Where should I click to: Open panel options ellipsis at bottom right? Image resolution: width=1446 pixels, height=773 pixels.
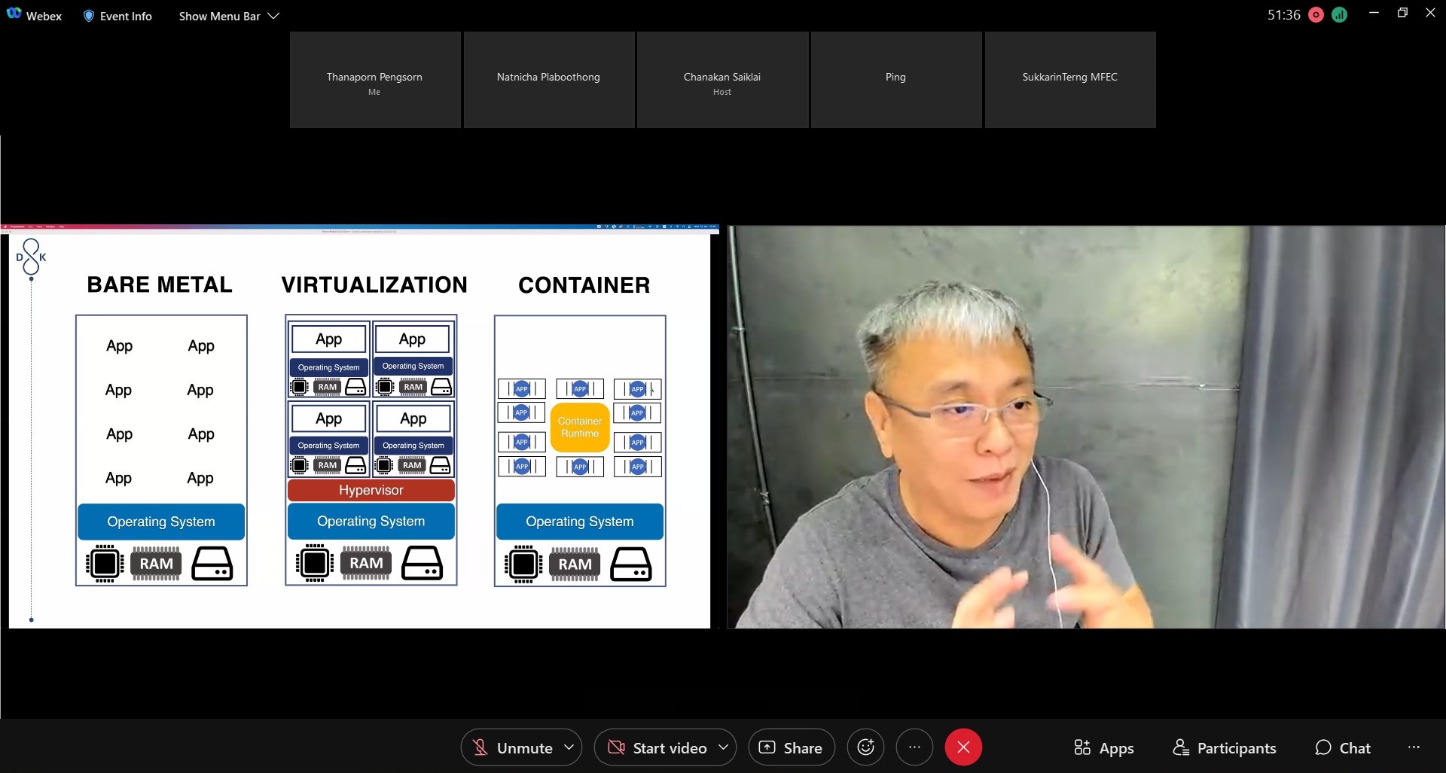(1414, 747)
